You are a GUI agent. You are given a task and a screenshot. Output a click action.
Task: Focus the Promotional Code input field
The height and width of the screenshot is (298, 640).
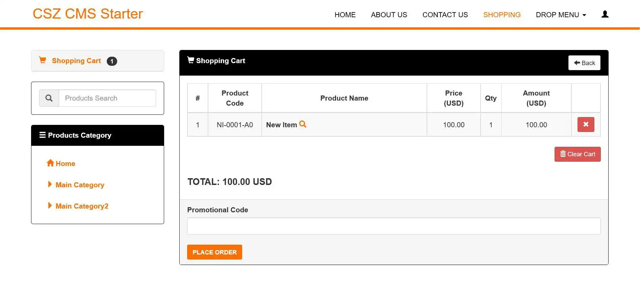click(394, 226)
